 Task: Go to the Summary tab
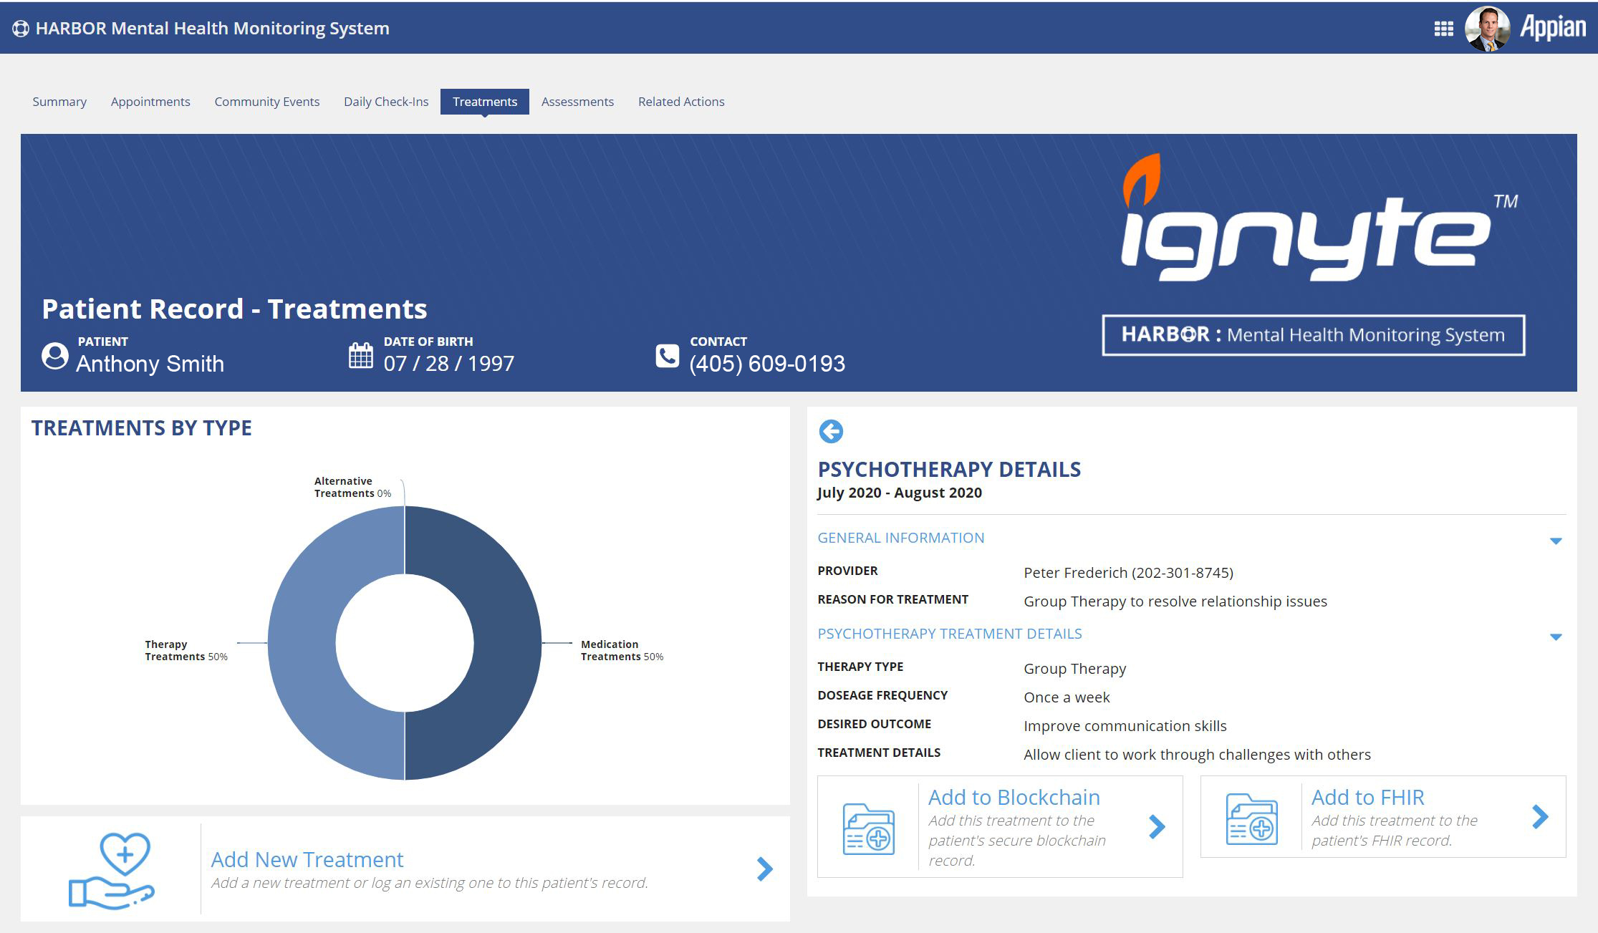point(59,102)
